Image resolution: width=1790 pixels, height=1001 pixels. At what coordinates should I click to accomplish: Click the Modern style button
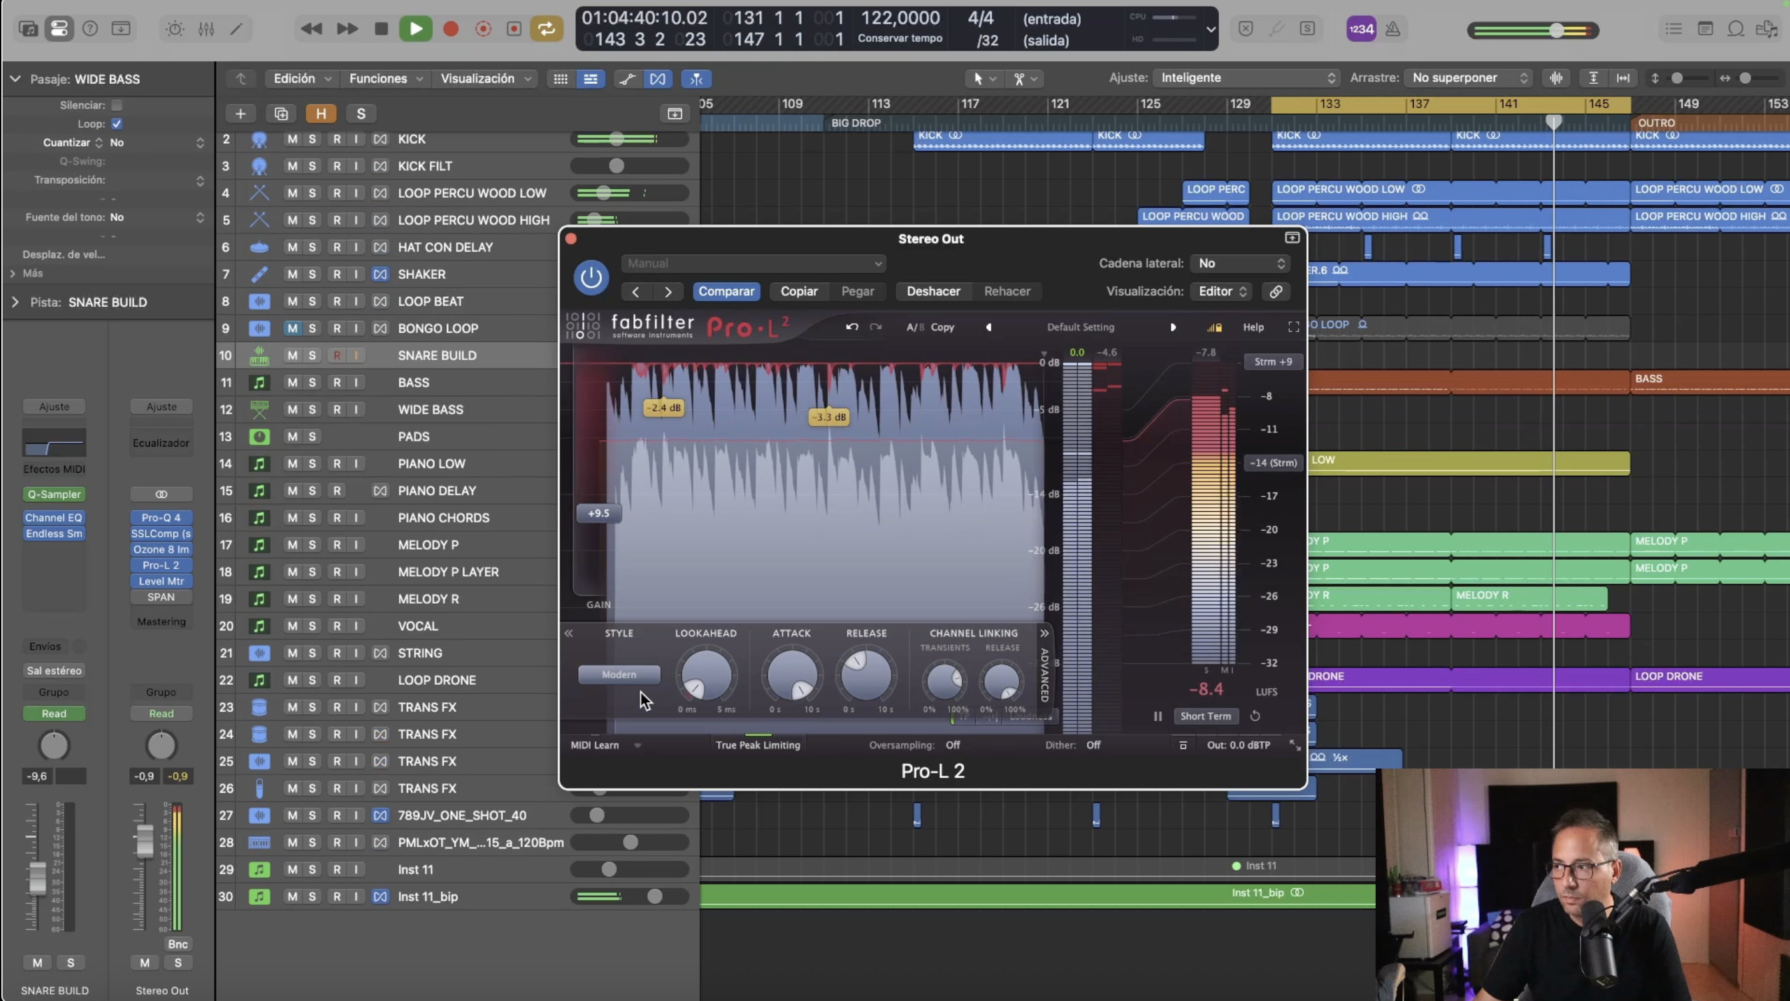pyautogui.click(x=619, y=674)
